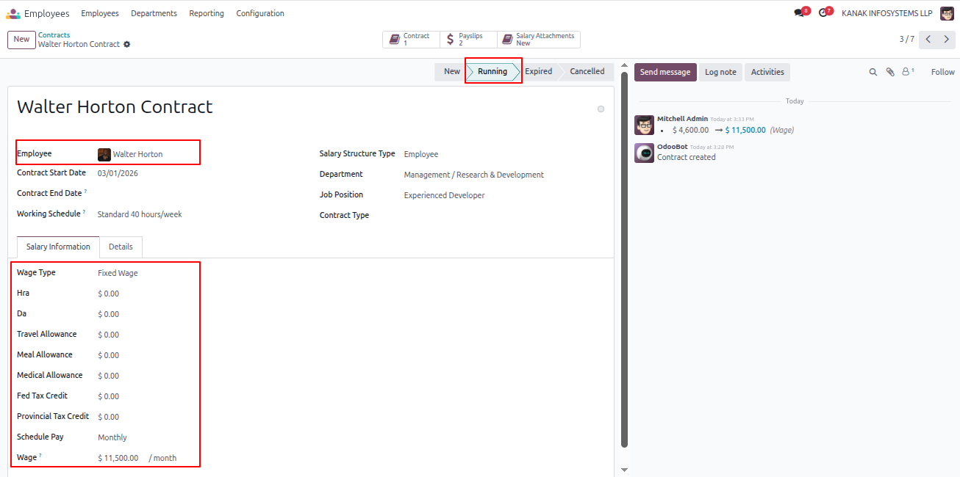
Task: Edit Fed Tax Credit amount
Action: [x=108, y=396]
